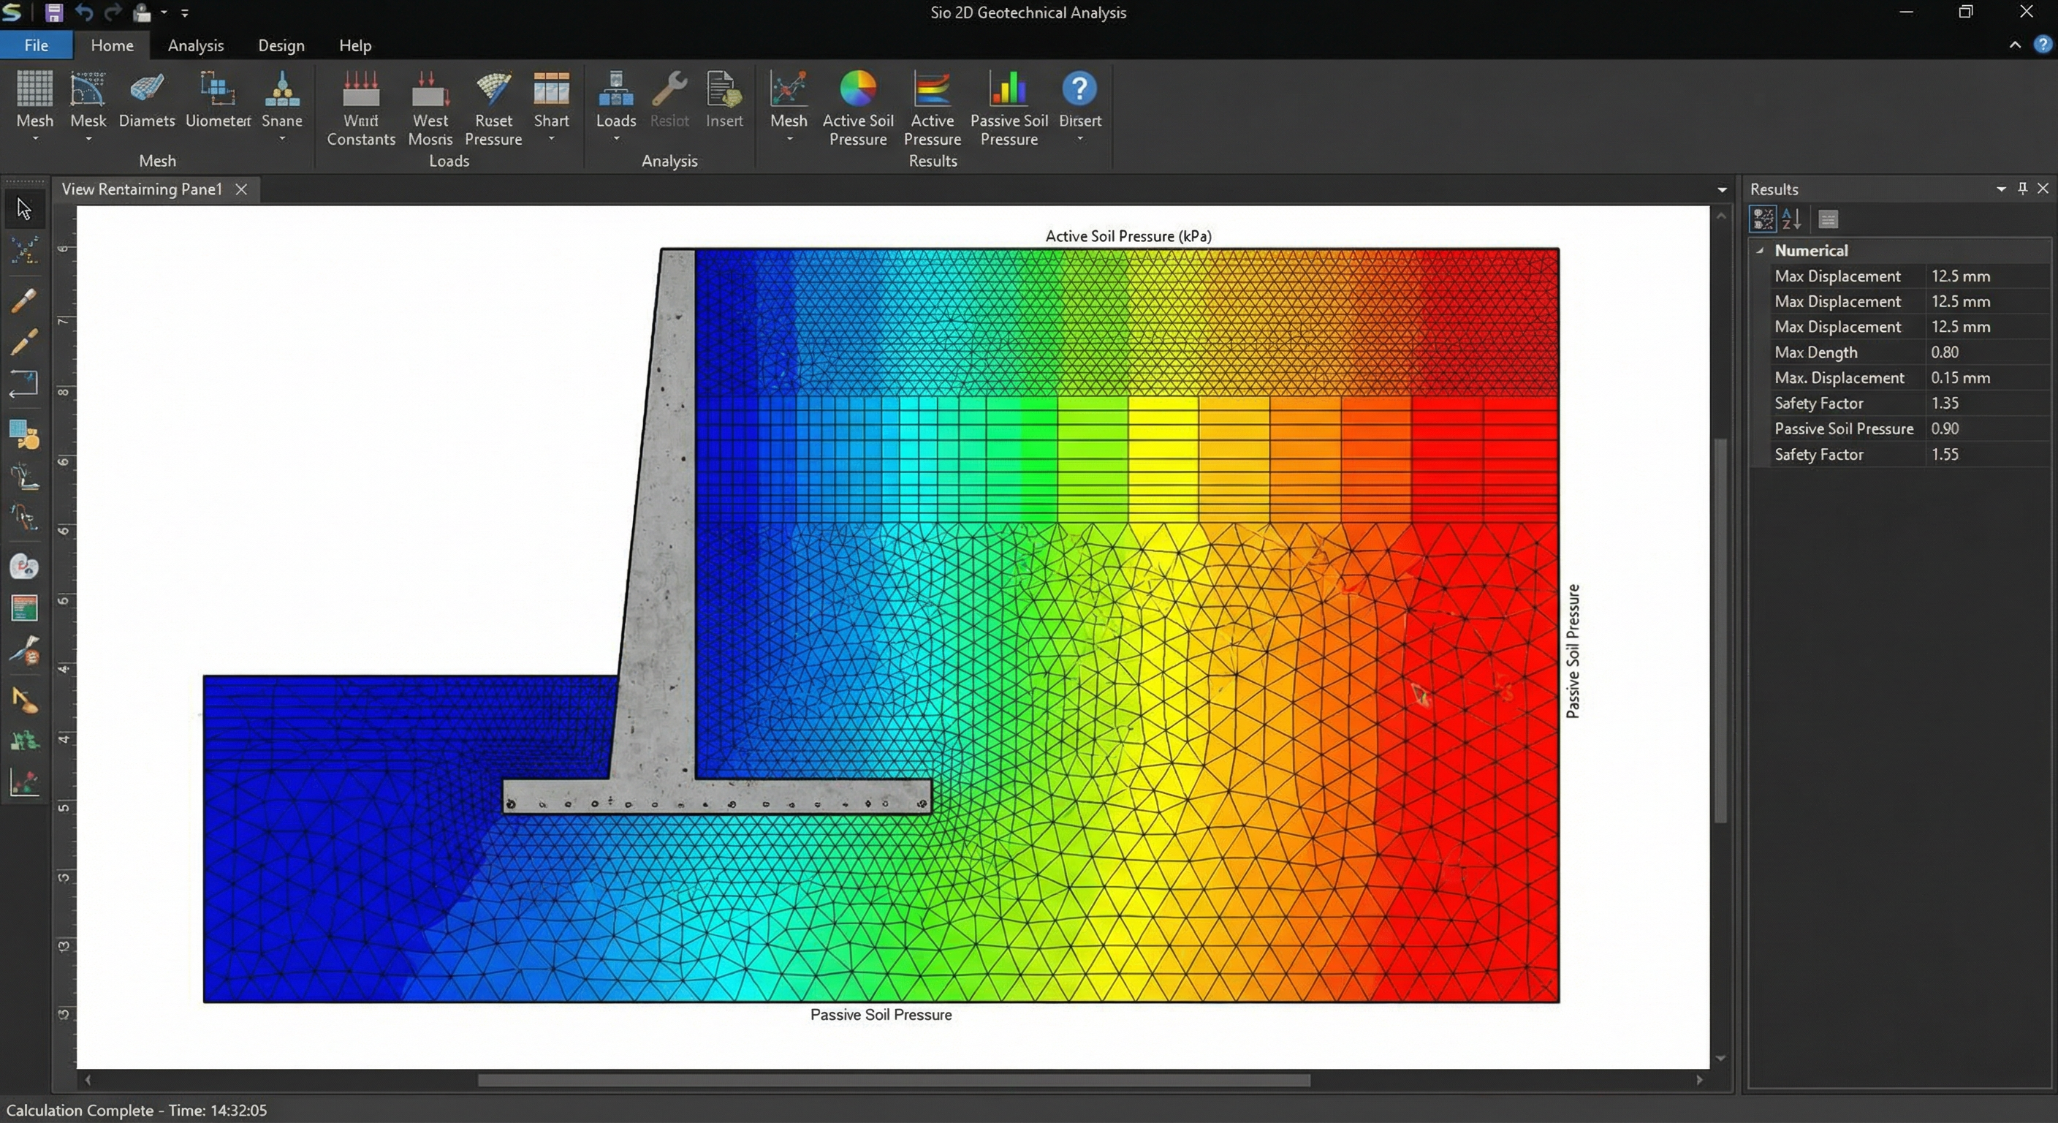
Task: Expand the Snane dropdown in ribbon
Action: [282, 139]
